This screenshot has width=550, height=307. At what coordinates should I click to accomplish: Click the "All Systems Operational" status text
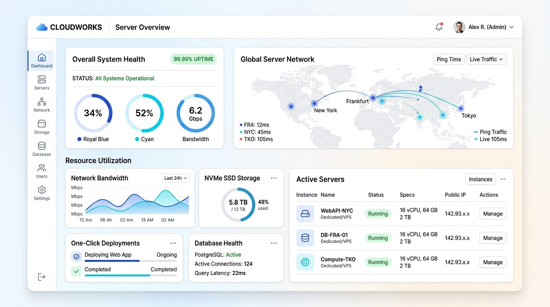pyautogui.click(x=125, y=78)
